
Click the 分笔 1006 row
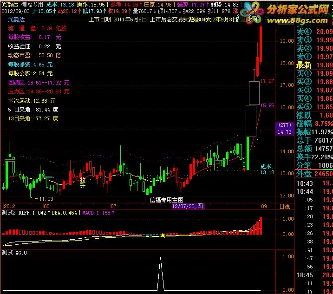314,165
